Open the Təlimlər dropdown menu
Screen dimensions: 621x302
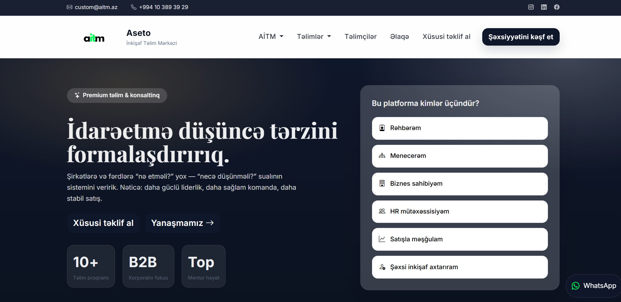(x=314, y=37)
